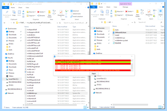Click patcher log scrollbar down arrow

[132, 70]
